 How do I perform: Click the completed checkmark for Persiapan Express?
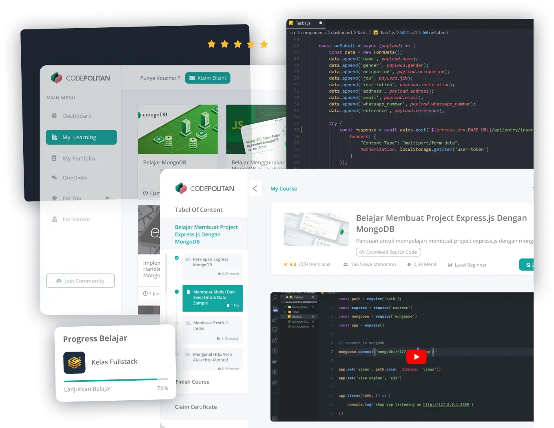(x=177, y=258)
